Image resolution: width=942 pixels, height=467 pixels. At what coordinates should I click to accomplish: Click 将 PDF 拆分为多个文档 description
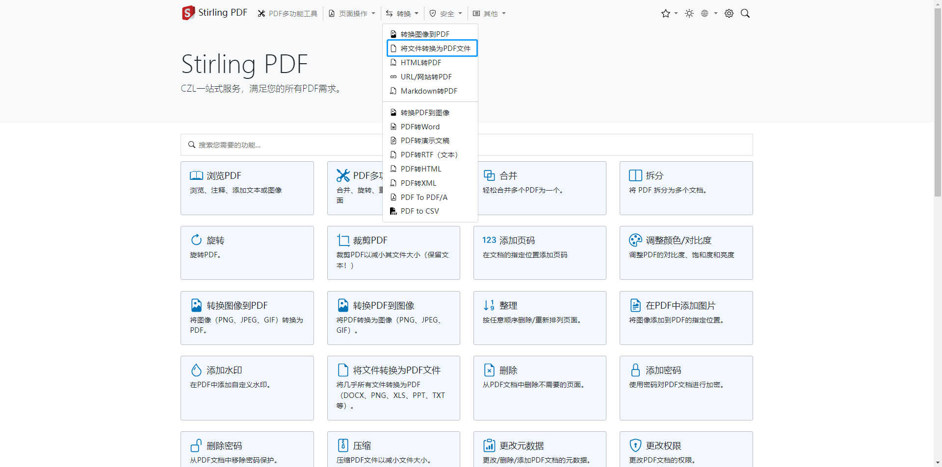tap(668, 191)
